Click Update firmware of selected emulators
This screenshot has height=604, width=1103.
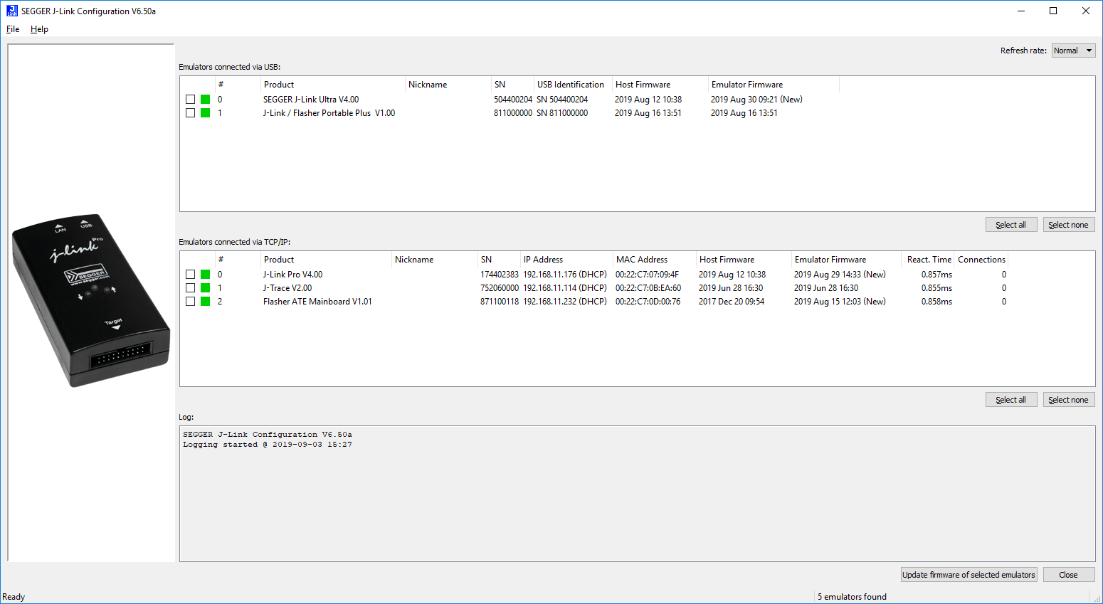968,575
